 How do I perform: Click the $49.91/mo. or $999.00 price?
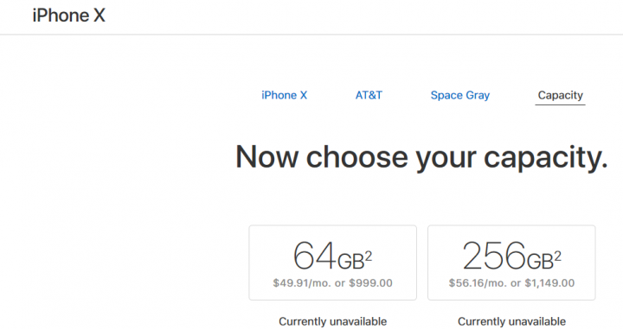(332, 283)
